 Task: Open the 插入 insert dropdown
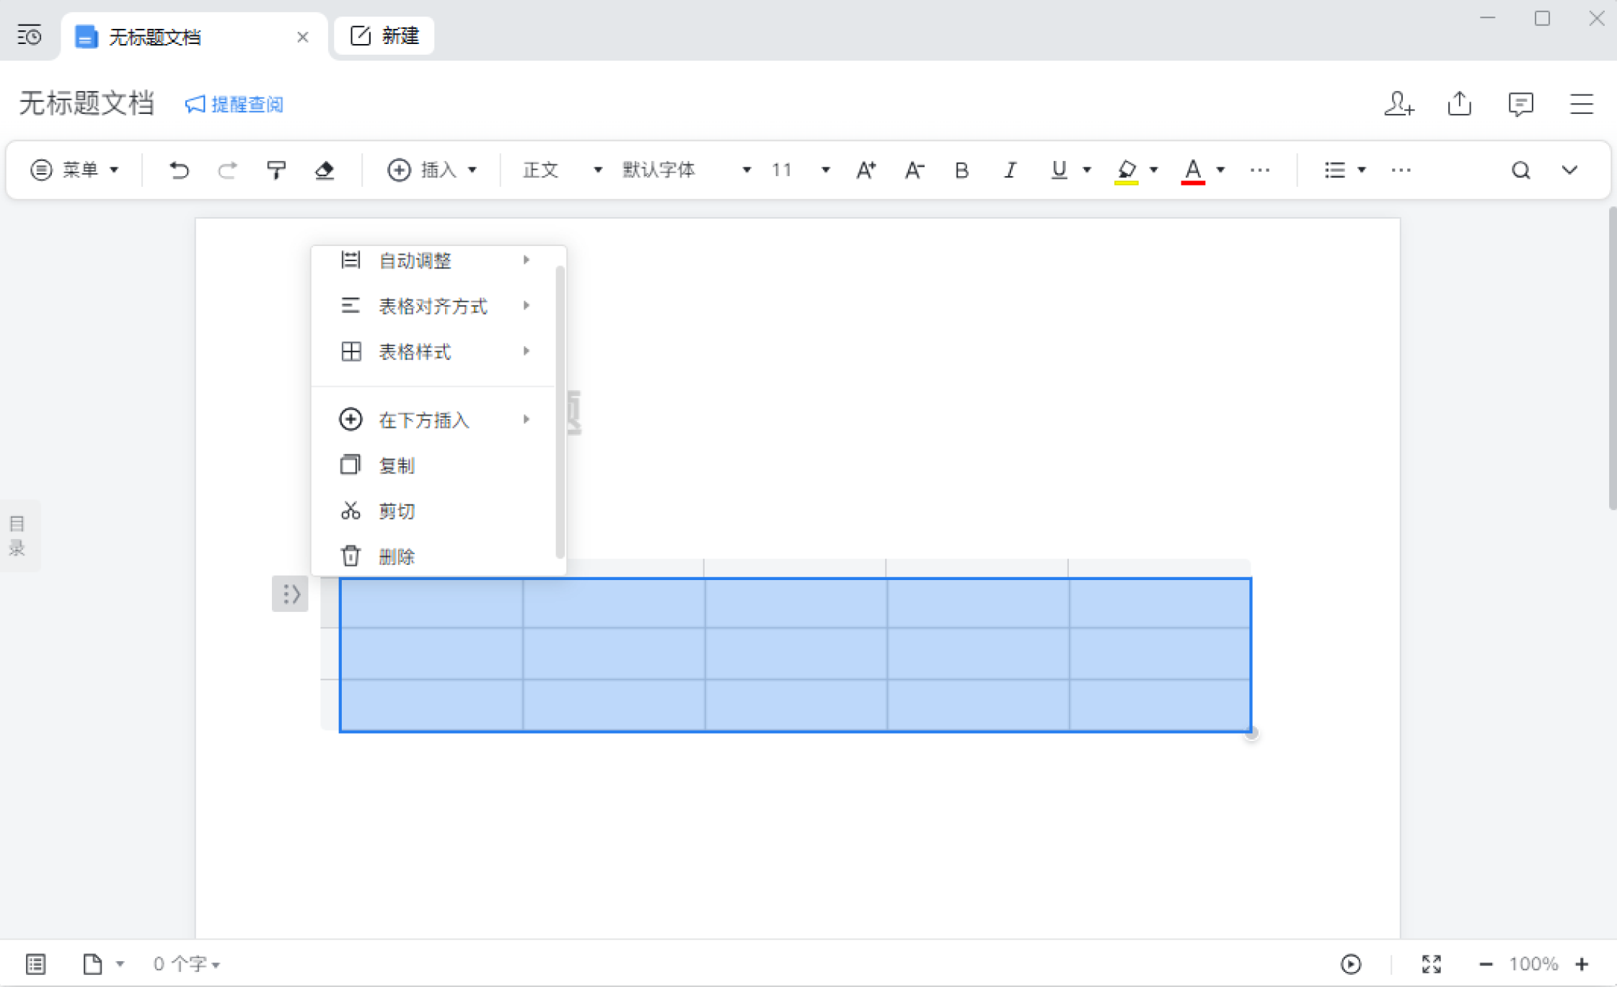click(432, 170)
